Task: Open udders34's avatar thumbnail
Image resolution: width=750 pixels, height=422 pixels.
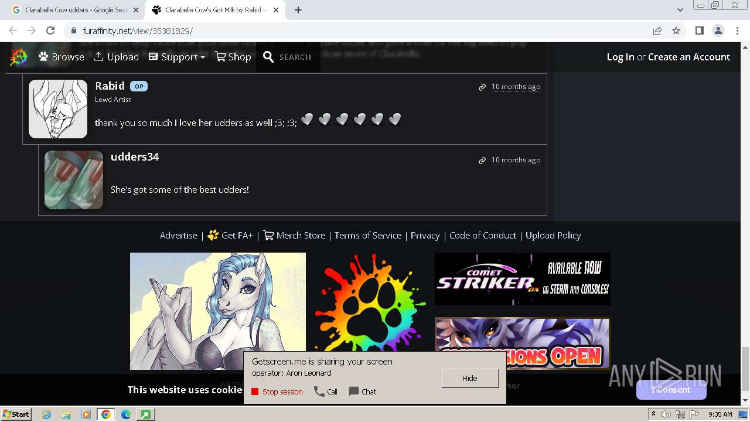Action: point(74,180)
